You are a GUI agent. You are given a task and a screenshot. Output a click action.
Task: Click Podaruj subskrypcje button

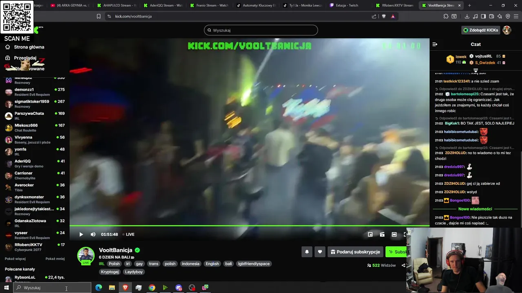pos(355,252)
